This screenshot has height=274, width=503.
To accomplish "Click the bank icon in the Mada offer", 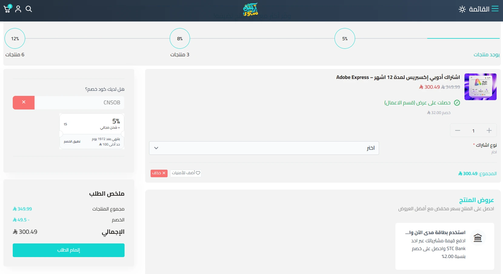I will [x=478, y=238].
